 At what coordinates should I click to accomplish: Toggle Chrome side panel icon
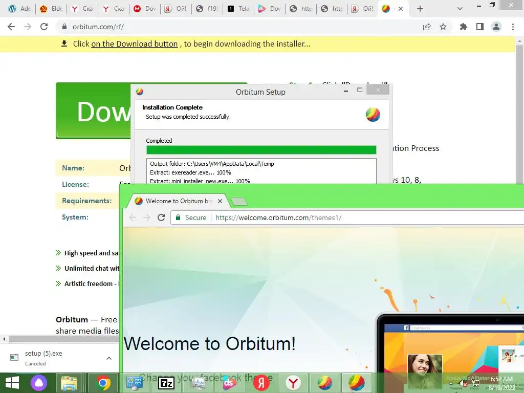[x=480, y=27]
